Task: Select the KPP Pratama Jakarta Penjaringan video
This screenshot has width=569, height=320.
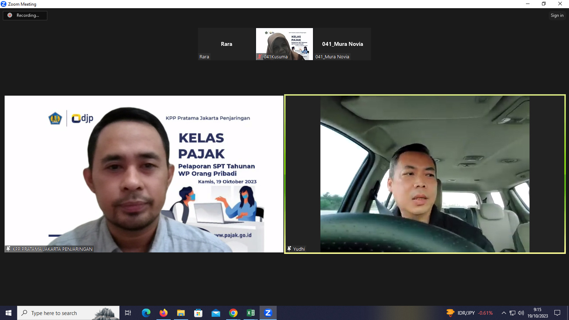Action: [x=144, y=174]
